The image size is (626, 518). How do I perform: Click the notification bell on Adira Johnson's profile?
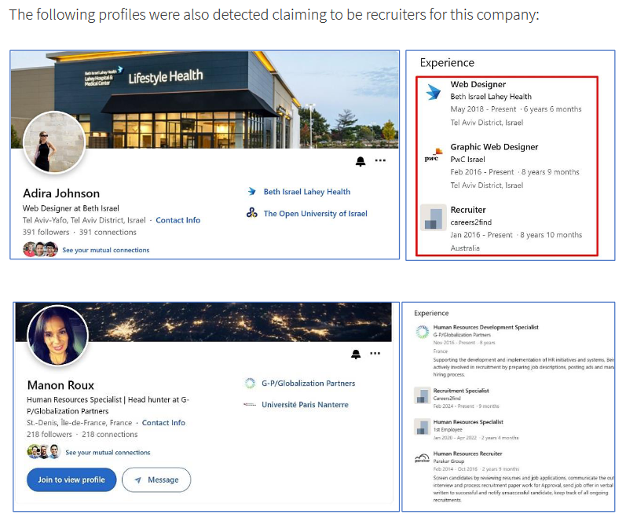(x=360, y=161)
